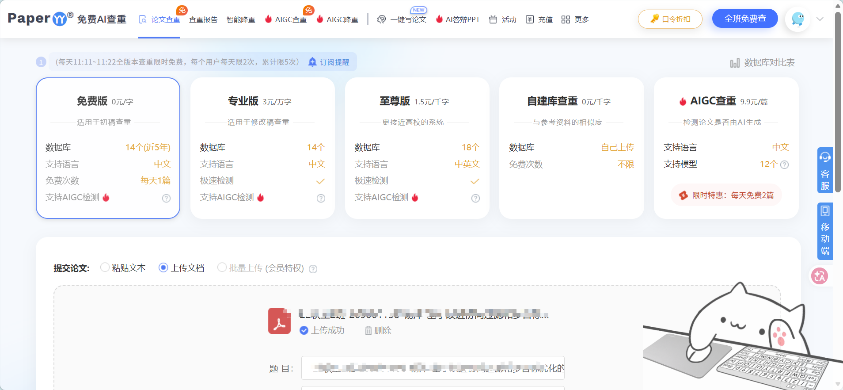The image size is (843, 390).
Task: Select the 至尊版 plan card
Action: [417, 148]
